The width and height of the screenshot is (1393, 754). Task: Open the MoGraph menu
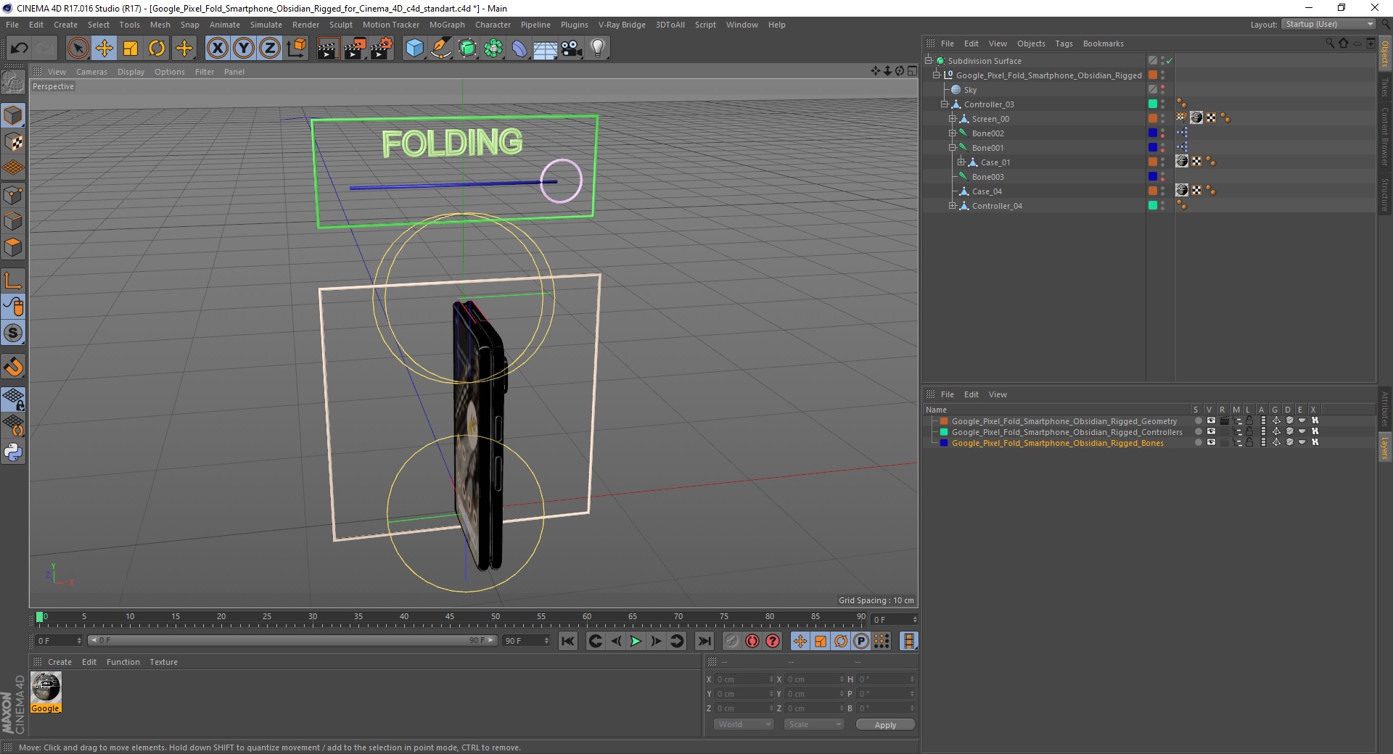(x=447, y=25)
